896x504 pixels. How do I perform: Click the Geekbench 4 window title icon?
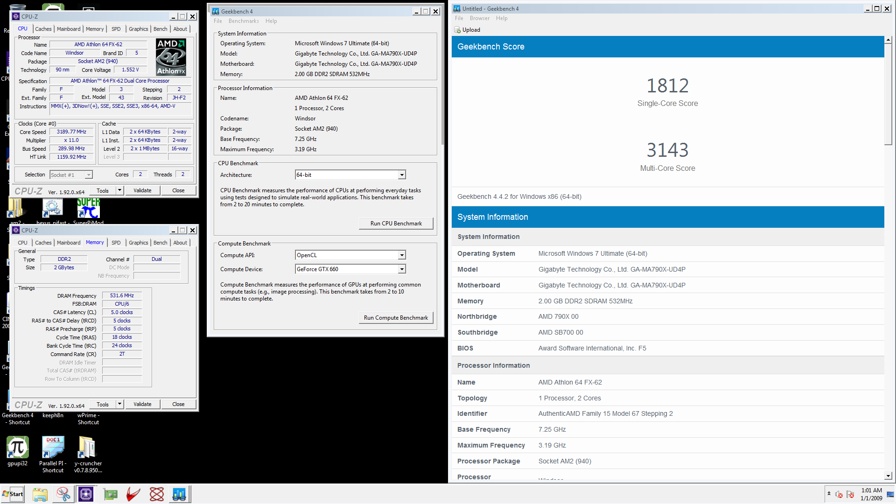216,12
